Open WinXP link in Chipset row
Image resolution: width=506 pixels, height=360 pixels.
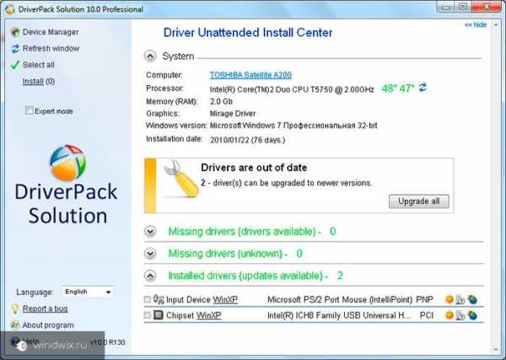point(209,315)
